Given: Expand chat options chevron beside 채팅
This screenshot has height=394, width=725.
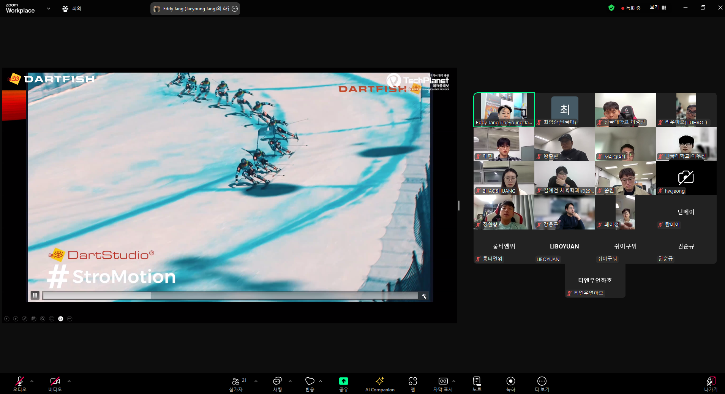Looking at the screenshot, I should coord(290,381).
